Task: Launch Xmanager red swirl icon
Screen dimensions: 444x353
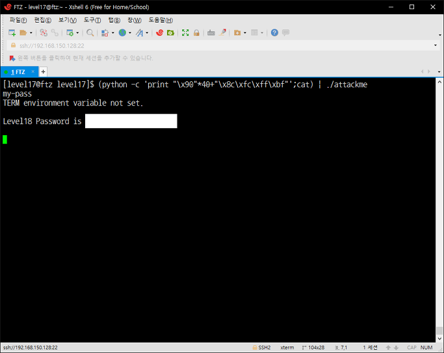Action: coord(159,33)
